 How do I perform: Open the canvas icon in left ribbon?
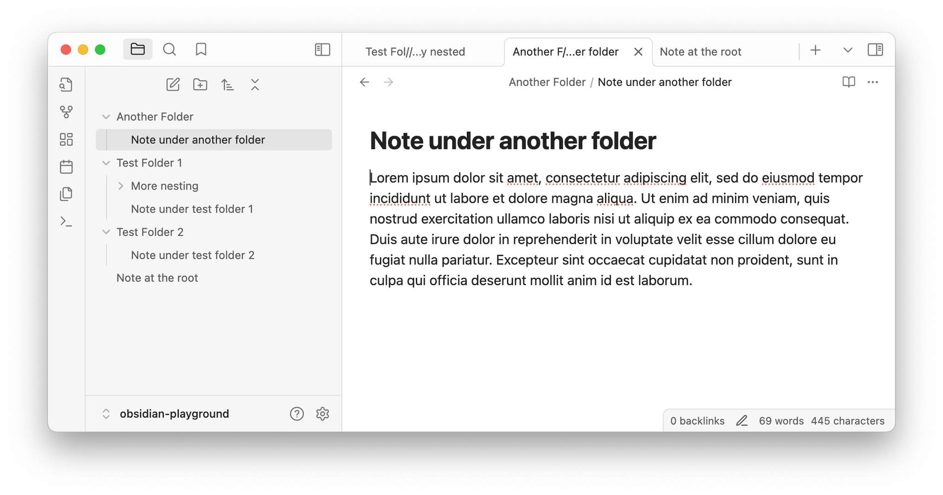(x=66, y=139)
